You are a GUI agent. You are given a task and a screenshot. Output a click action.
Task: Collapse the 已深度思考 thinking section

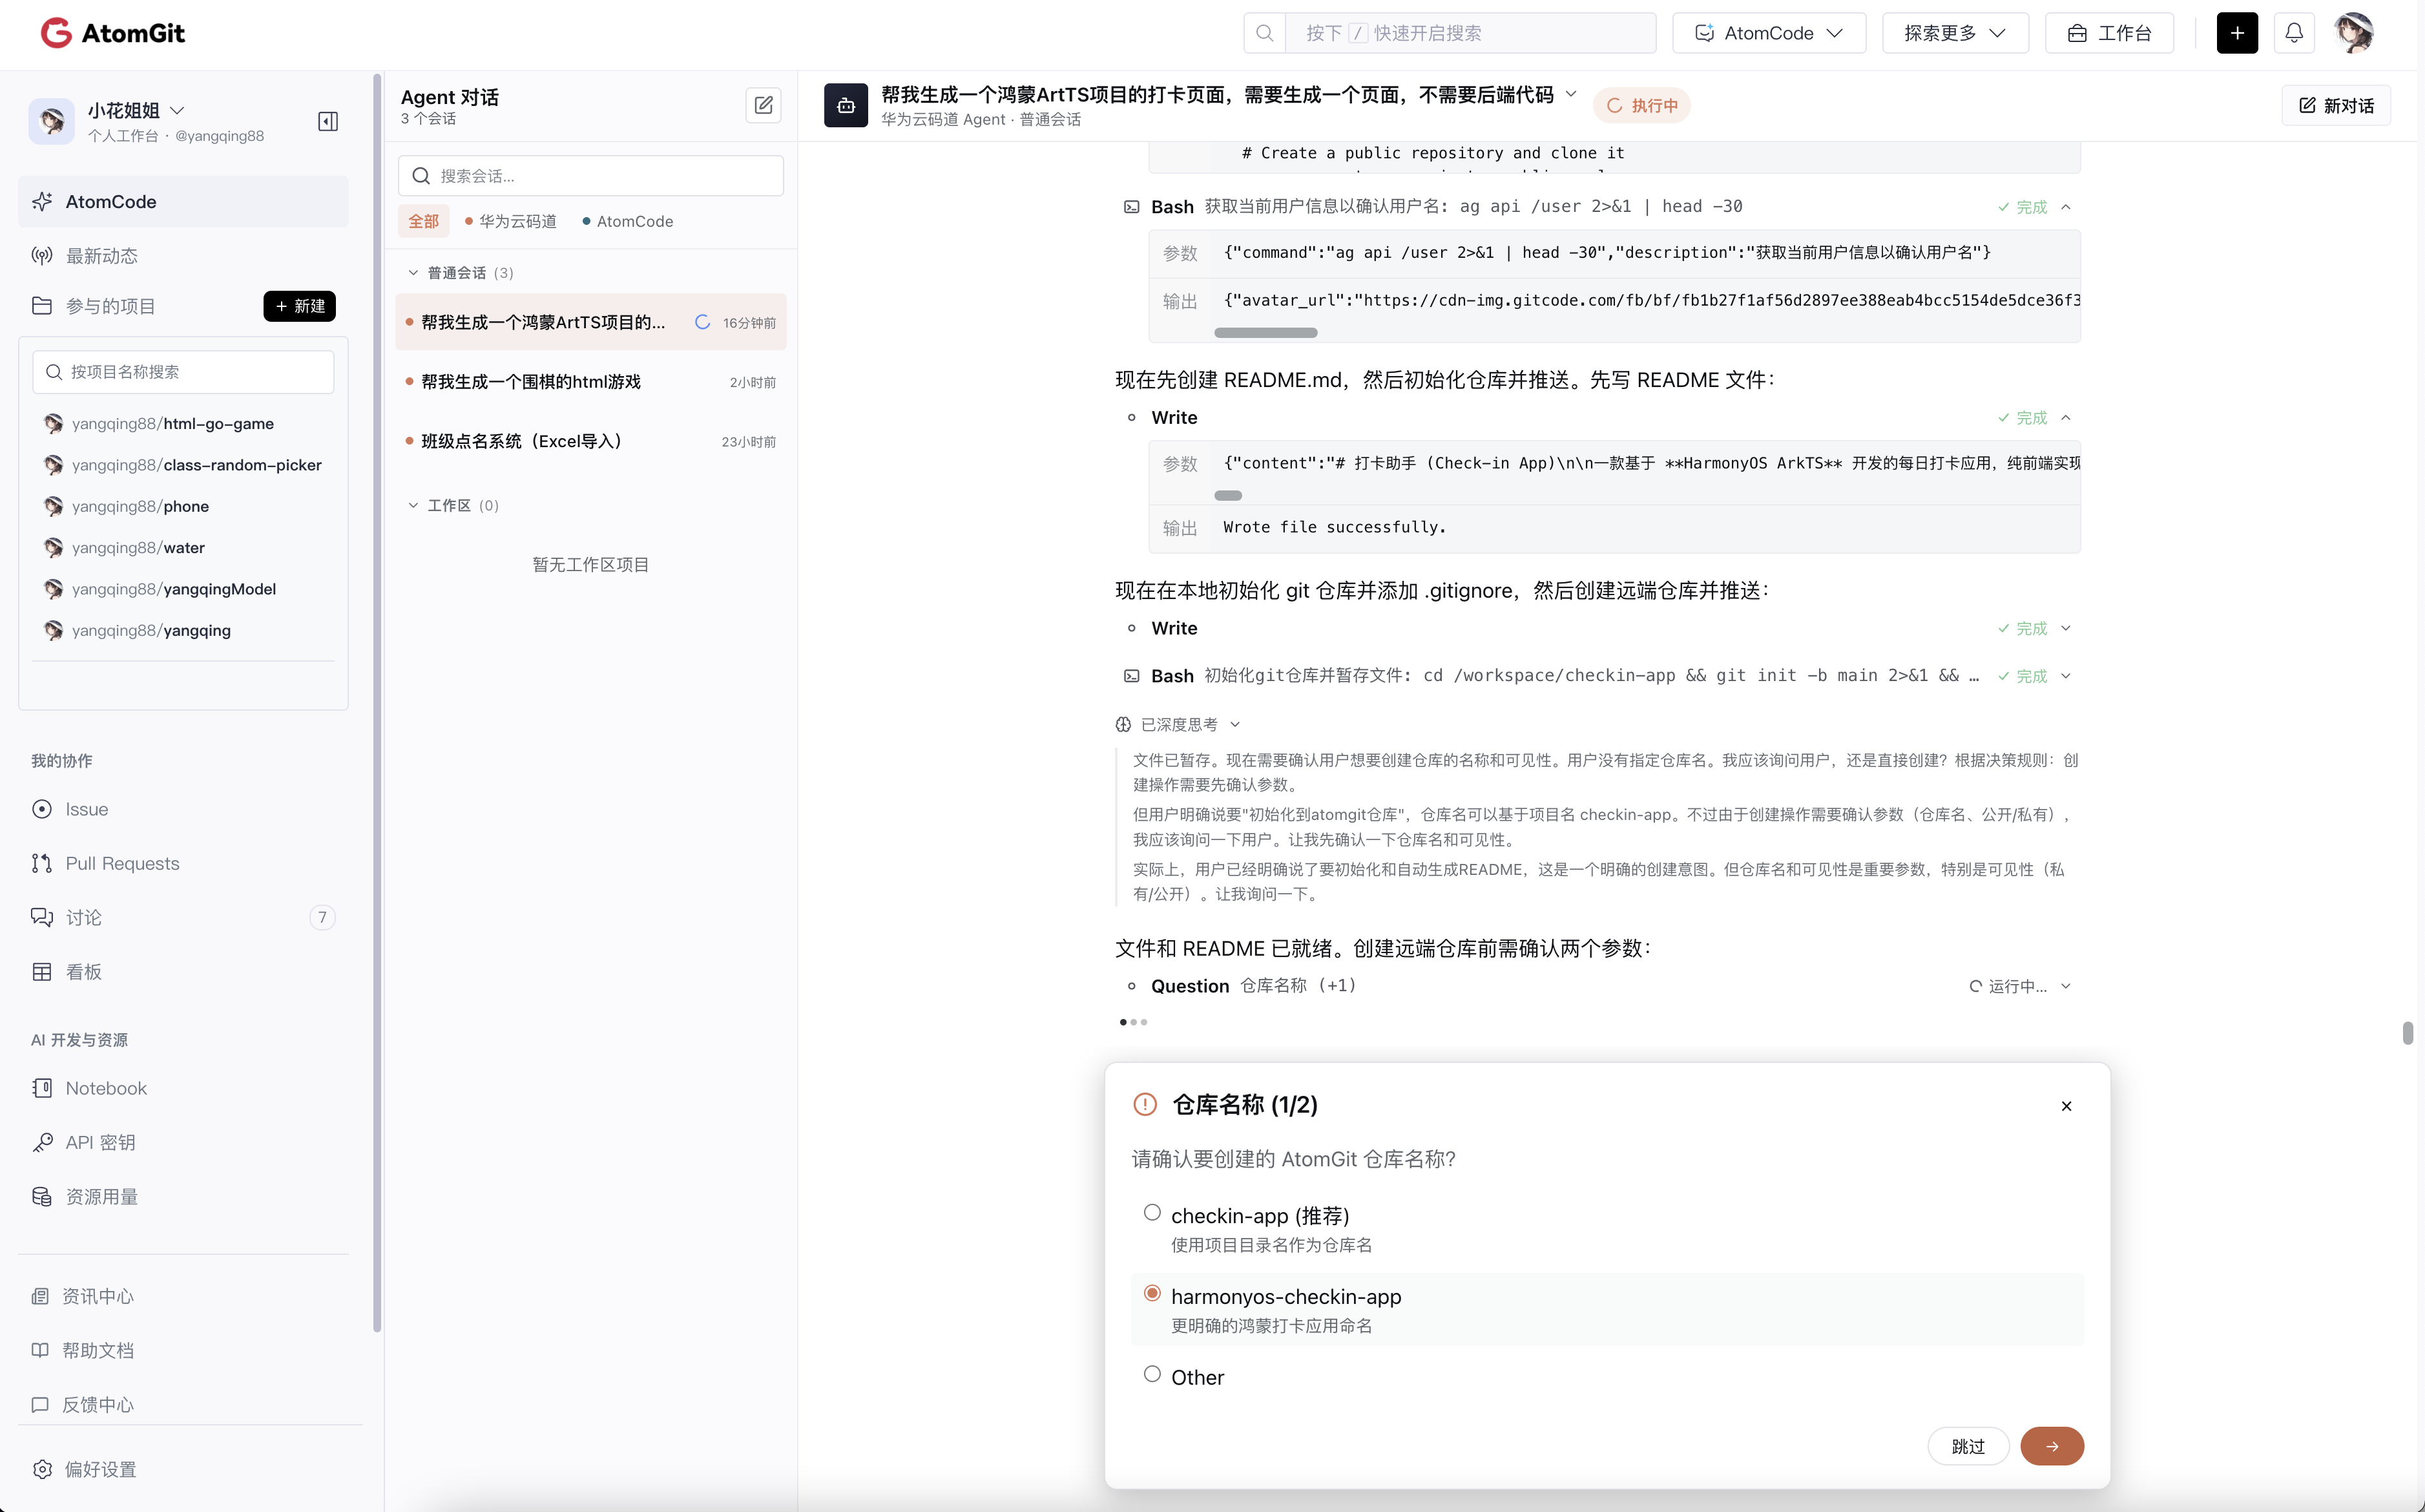click(1234, 724)
